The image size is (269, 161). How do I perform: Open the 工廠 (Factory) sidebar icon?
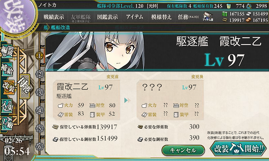click(x=7, y=123)
